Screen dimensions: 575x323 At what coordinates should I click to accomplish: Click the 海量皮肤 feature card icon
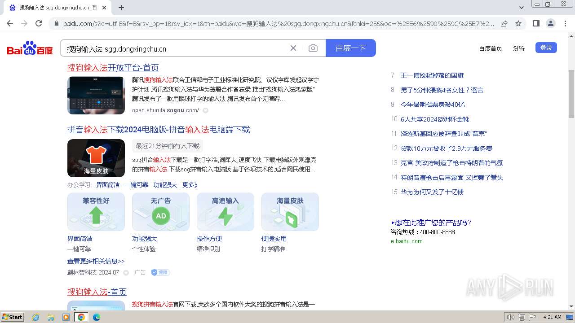pos(290,212)
